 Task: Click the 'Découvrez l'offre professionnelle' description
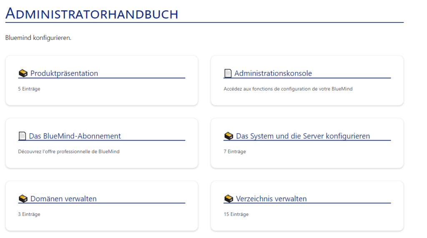pyautogui.click(x=69, y=151)
